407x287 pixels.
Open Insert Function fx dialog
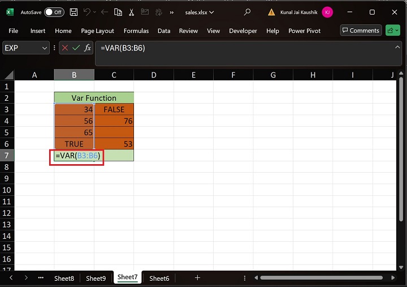point(88,48)
